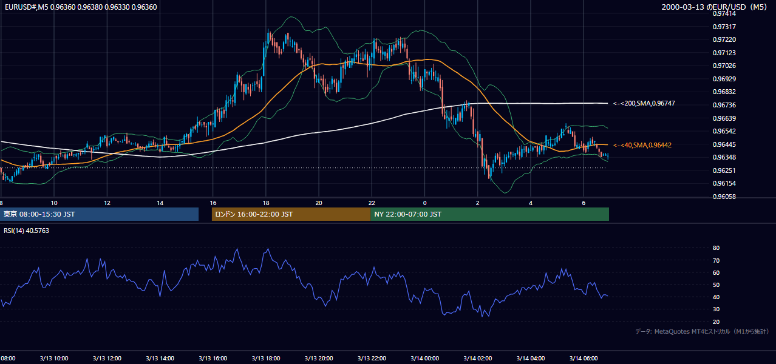This screenshot has width=776, height=364.
Task: Click price level 0.96154 on the axis
Action: click(x=725, y=183)
